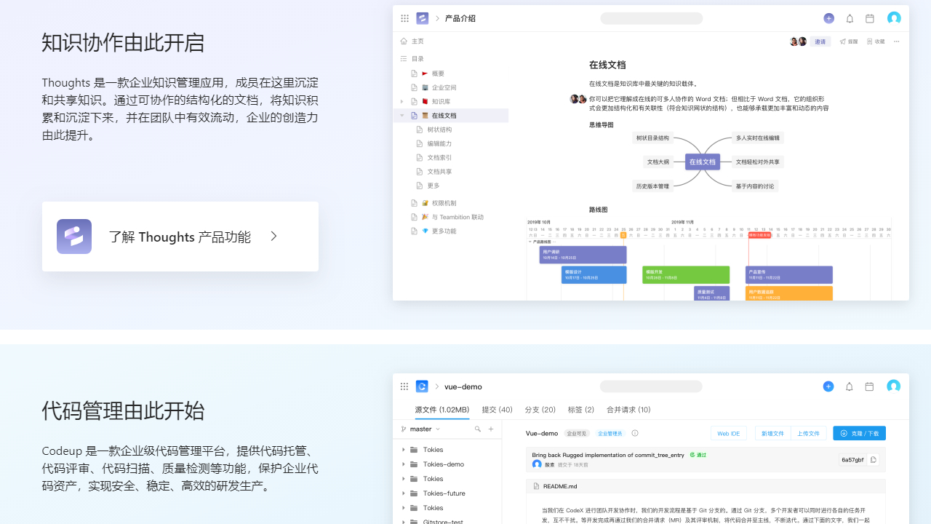This screenshot has height=524, width=931.
Task: Click the search bar in the Thoughts header
Action: click(651, 18)
